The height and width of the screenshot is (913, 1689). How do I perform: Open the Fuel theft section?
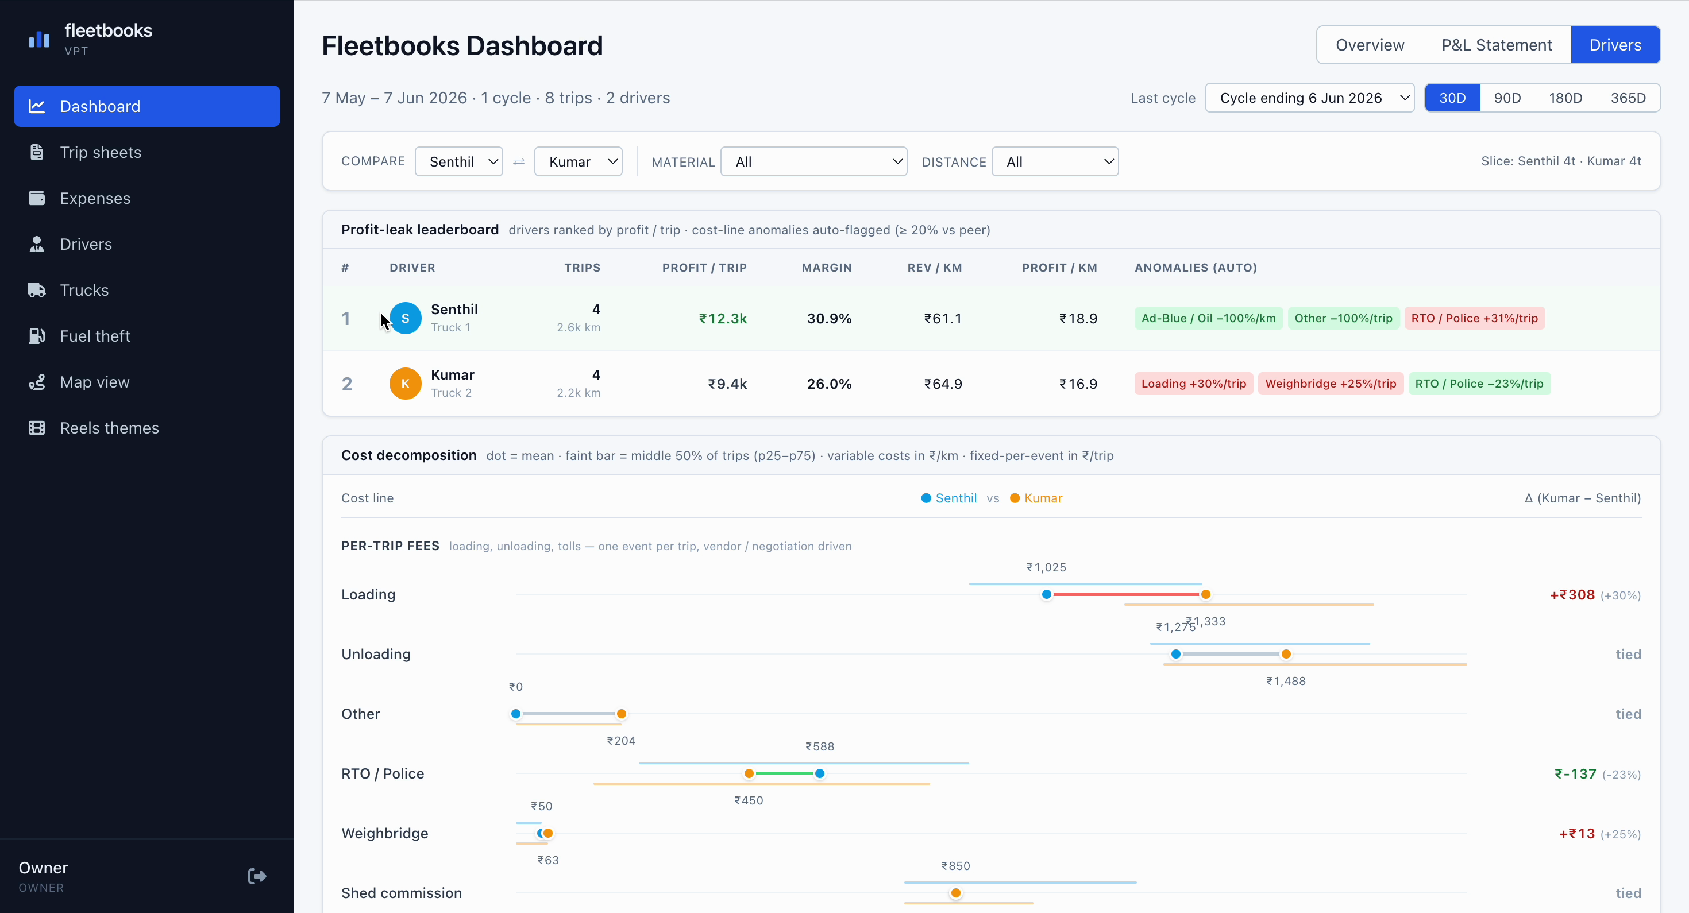click(x=147, y=335)
